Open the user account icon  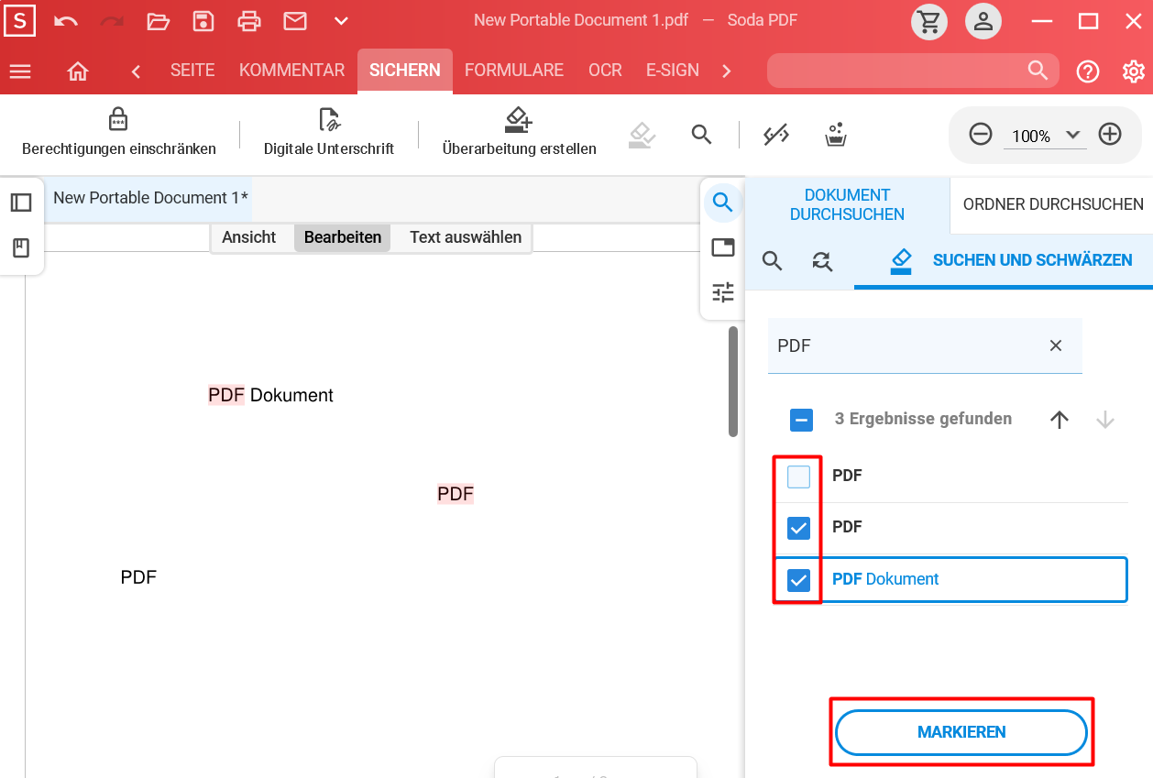983,21
